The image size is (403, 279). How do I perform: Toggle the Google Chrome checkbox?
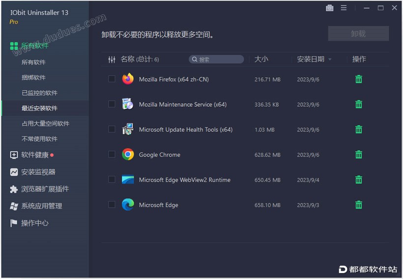coord(112,154)
